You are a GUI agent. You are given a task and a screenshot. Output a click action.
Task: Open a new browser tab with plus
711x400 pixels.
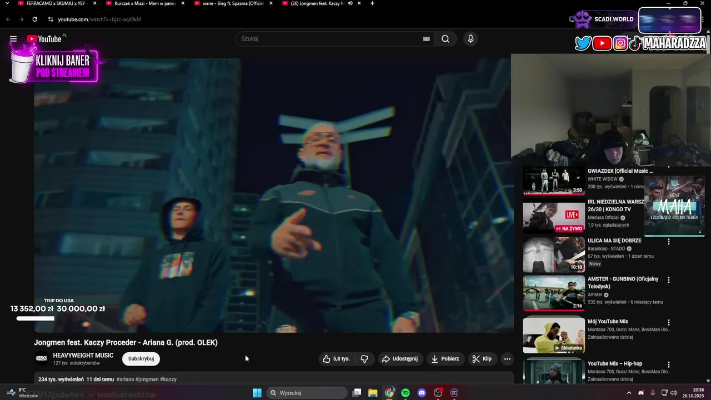coord(372,3)
